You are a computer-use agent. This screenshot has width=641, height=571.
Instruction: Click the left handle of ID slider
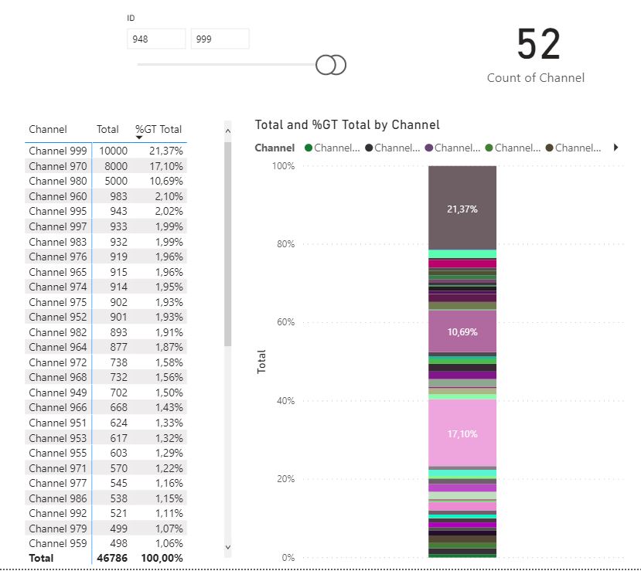326,65
